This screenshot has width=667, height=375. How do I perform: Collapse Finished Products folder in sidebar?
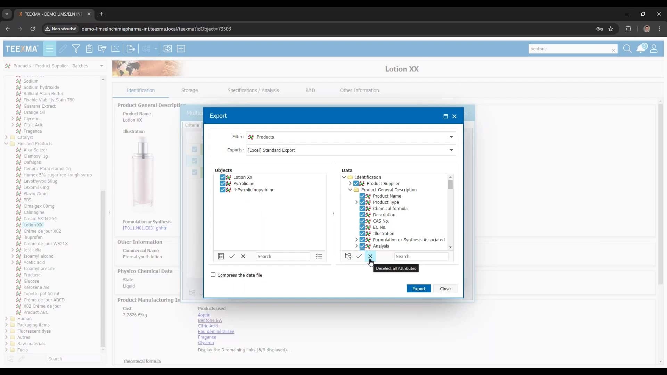point(6,143)
